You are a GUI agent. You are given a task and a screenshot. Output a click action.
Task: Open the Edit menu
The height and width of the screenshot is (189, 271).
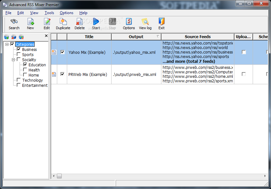coord(20,13)
